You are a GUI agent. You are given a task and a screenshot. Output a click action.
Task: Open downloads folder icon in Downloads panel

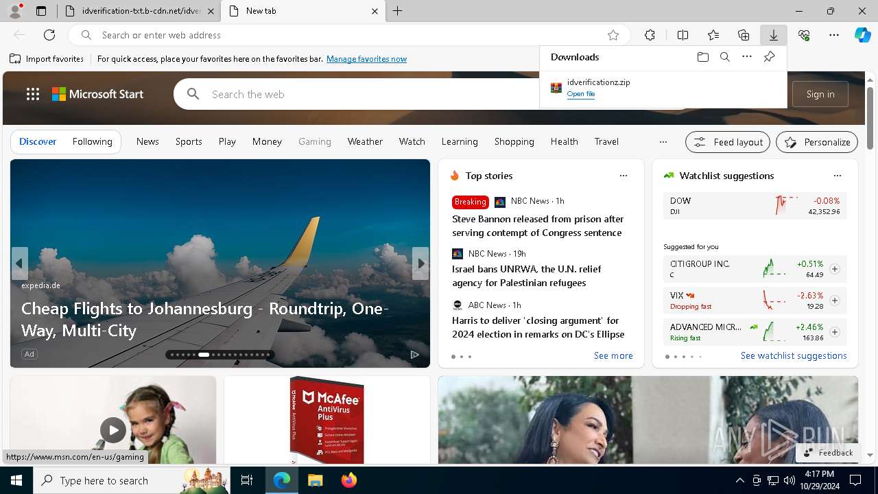[x=702, y=57]
